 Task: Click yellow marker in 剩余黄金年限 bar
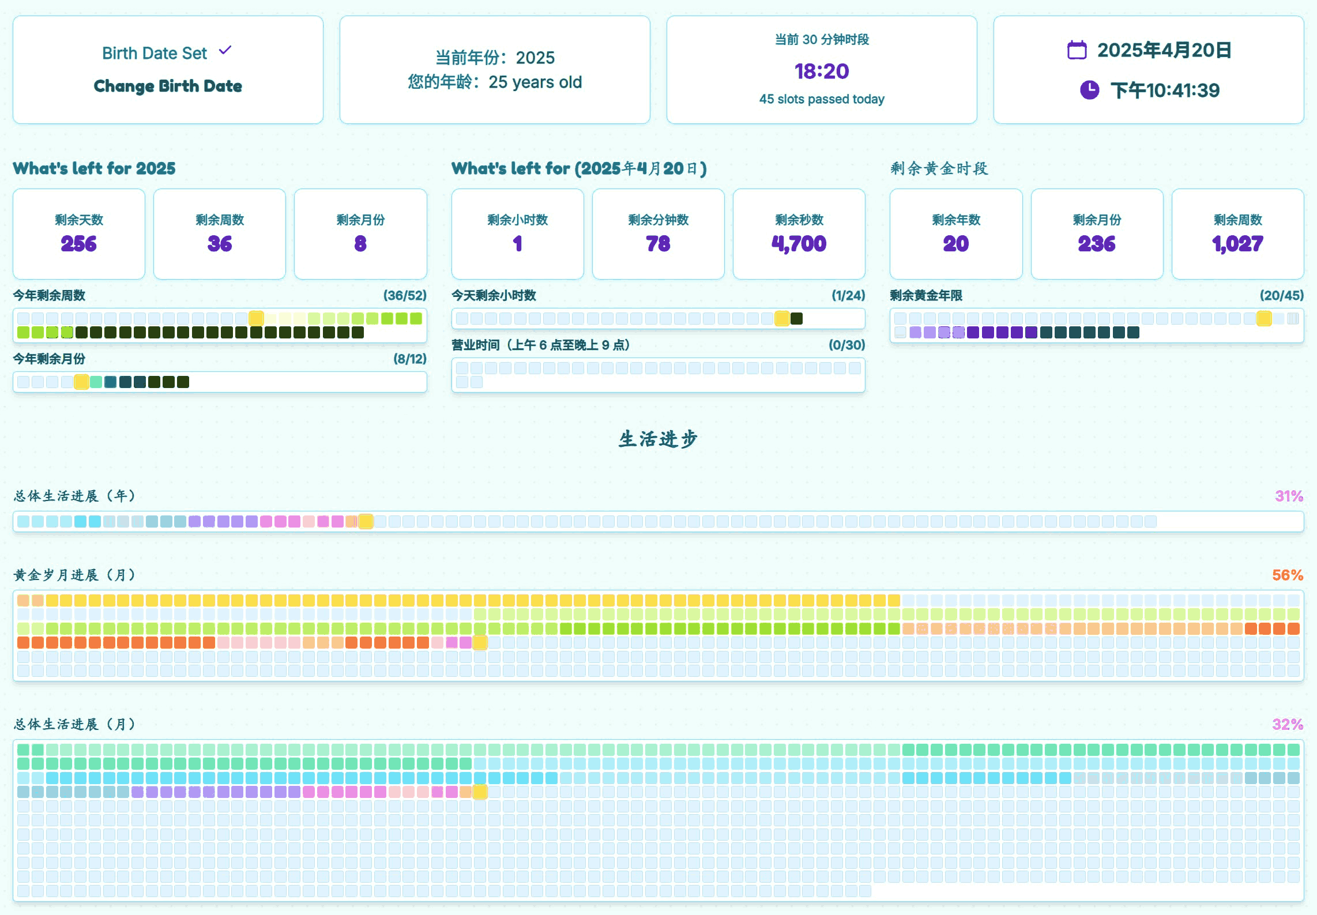(x=1263, y=318)
